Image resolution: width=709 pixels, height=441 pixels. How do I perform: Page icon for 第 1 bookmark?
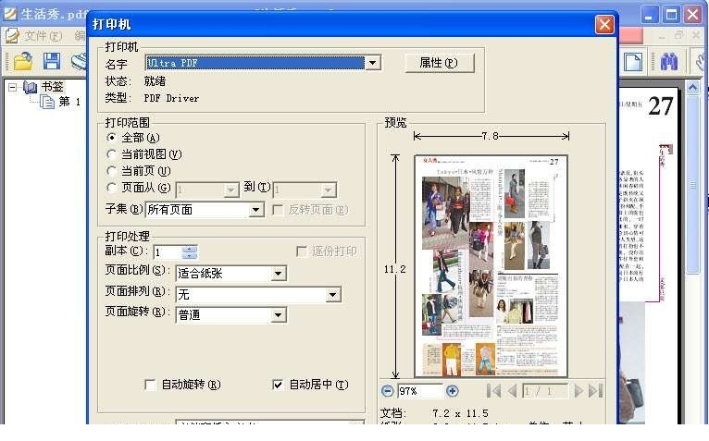(47, 102)
